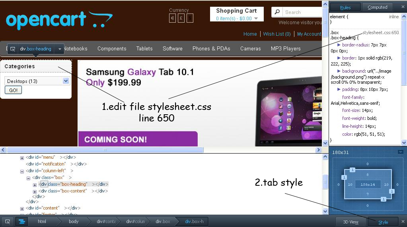Viewport: 407px width, 227px height.
Task: Expand the border-radius rule property
Action: [x=339, y=45]
